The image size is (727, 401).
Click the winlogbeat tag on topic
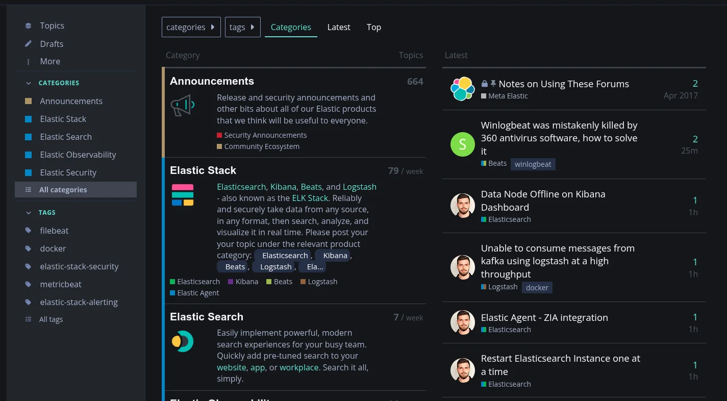533,164
